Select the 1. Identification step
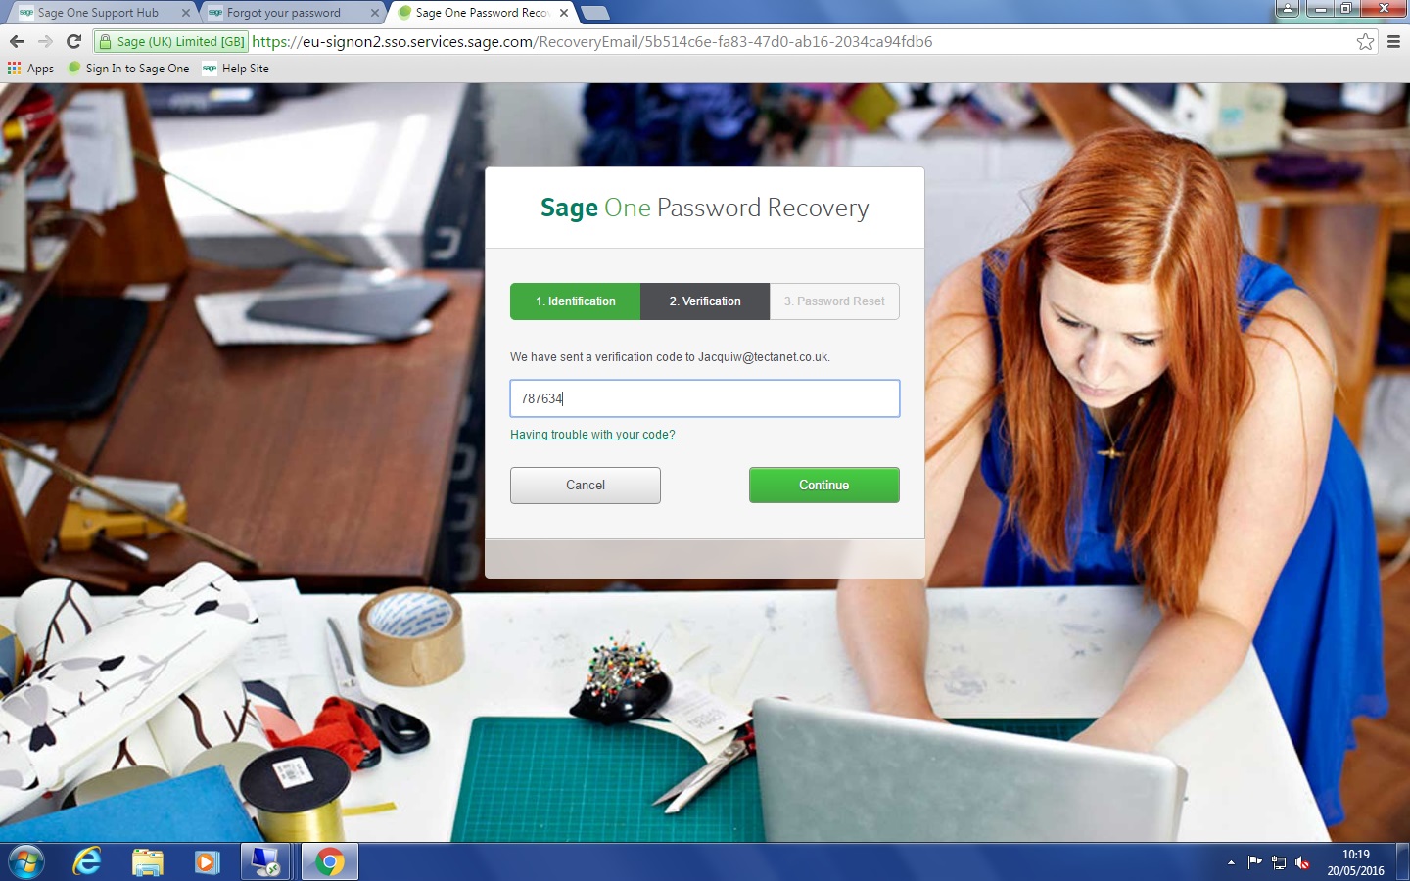Viewport: 1410px width, 881px height. pos(576,301)
